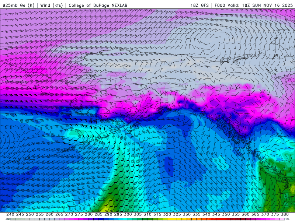The image size is (295, 221).
Task: Click the '925mb θe (K)' title text
Action: click(18, 5)
